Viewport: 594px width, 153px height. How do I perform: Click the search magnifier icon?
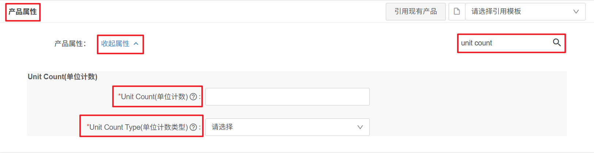click(x=557, y=43)
